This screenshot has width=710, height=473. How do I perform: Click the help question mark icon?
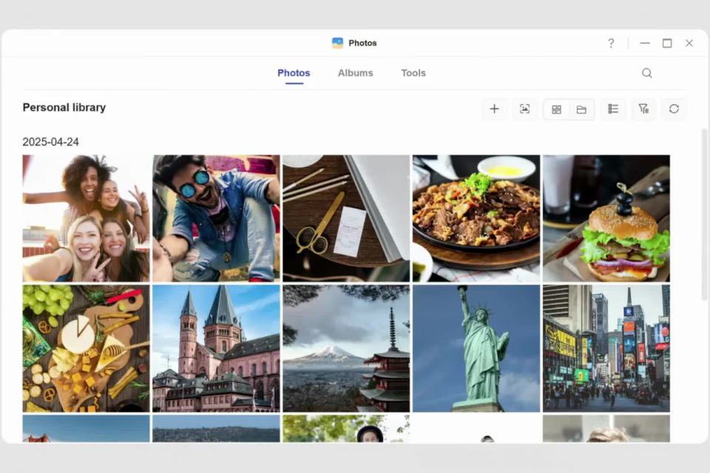tap(611, 44)
